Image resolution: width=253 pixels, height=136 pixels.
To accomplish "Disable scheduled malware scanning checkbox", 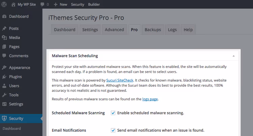I will (113, 113).
